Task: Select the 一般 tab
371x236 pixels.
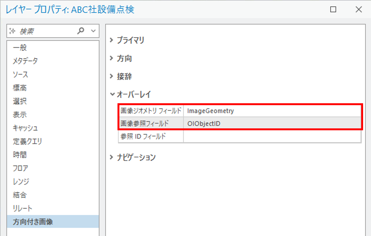Action: tap(20, 48)
